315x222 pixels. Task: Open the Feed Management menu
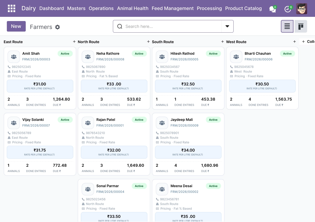[173, 8]
